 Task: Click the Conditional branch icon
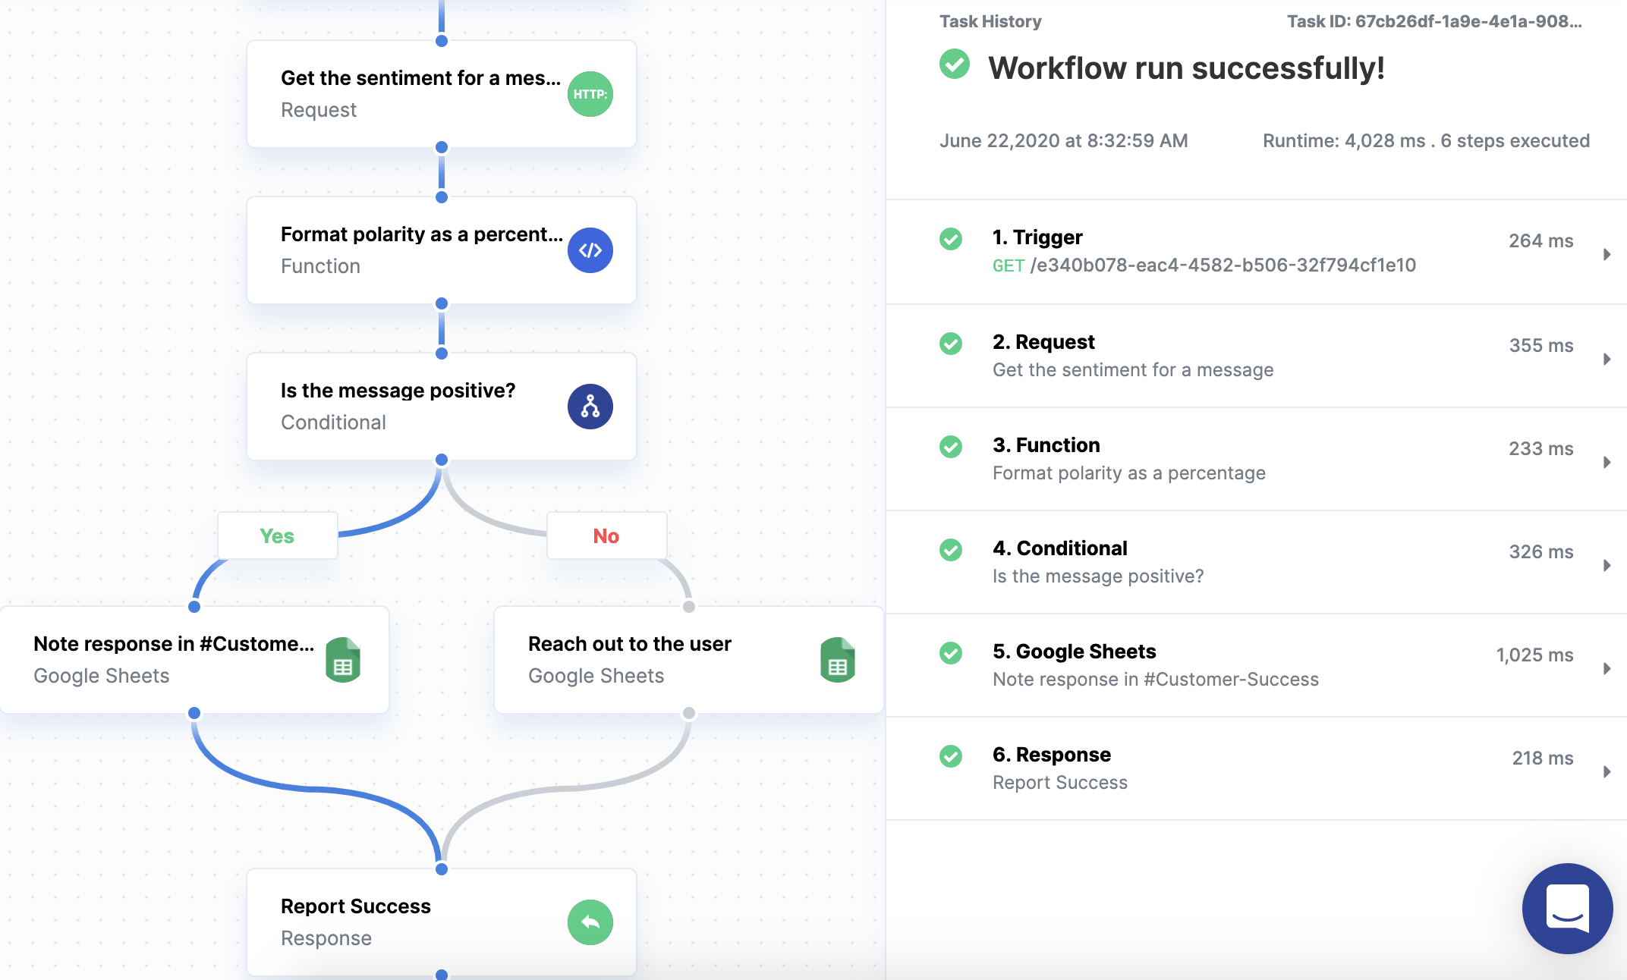click(590, 407)
